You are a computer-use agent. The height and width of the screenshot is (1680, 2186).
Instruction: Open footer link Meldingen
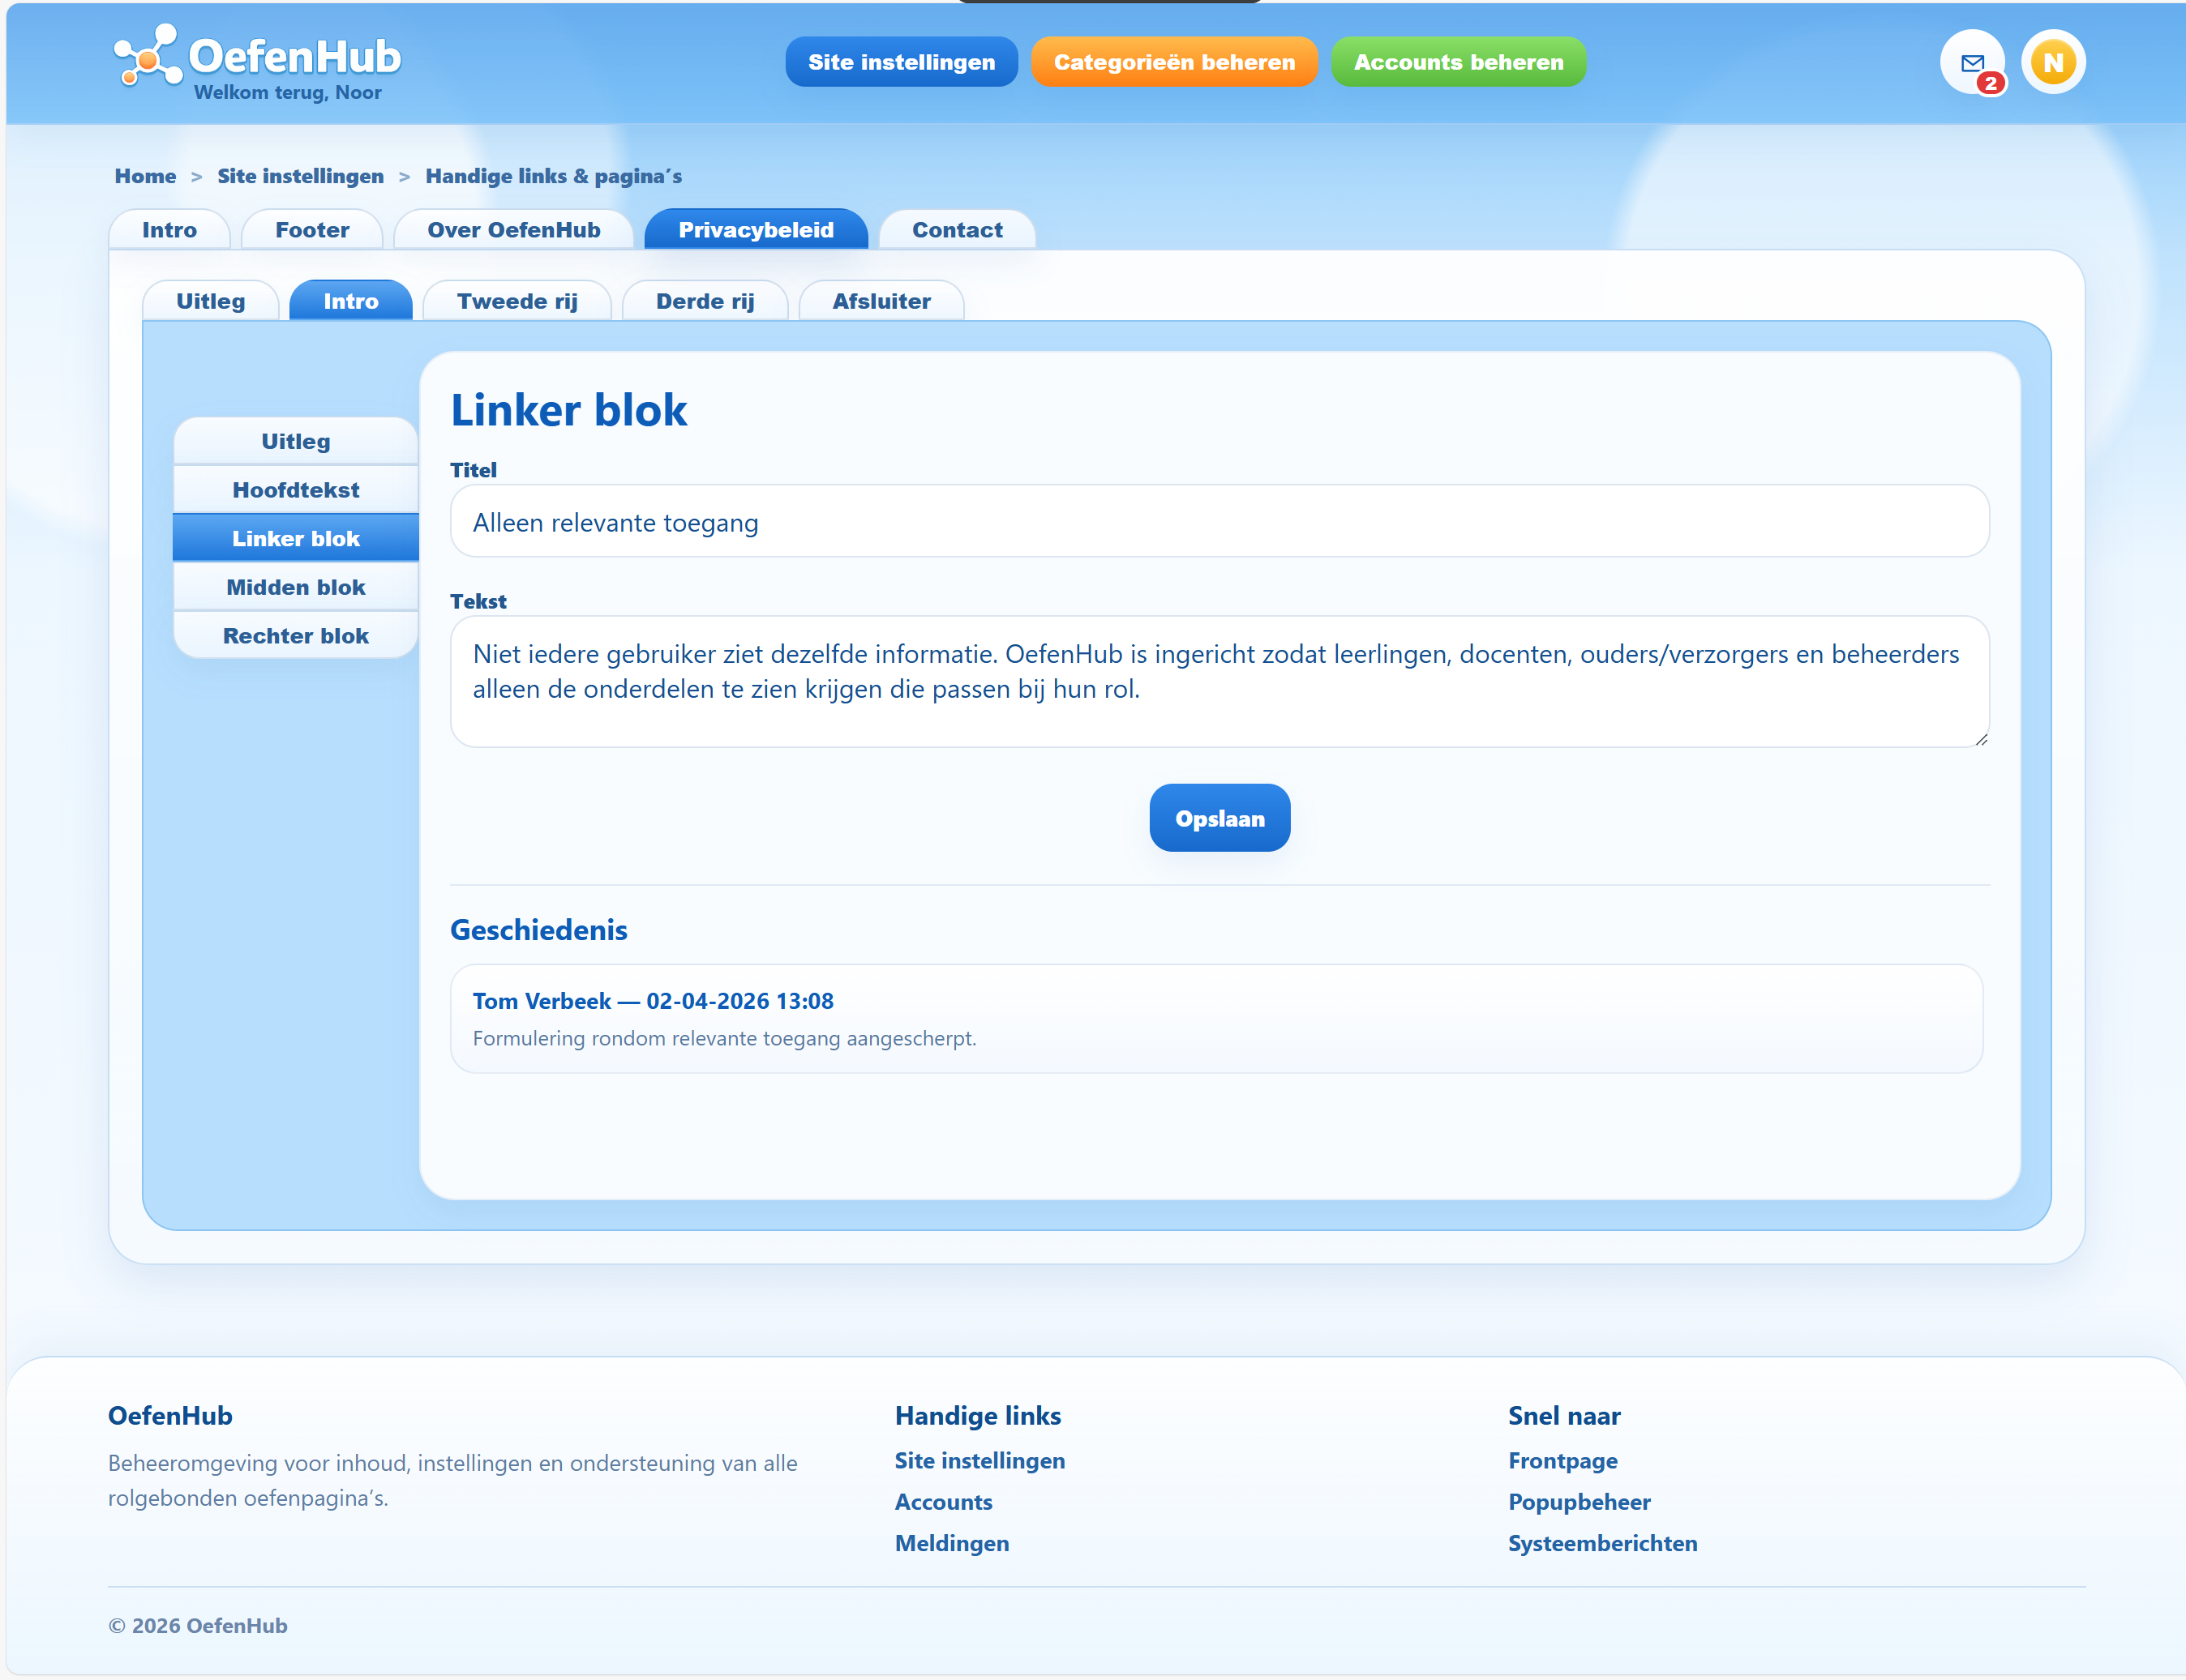click(951, 1543)
